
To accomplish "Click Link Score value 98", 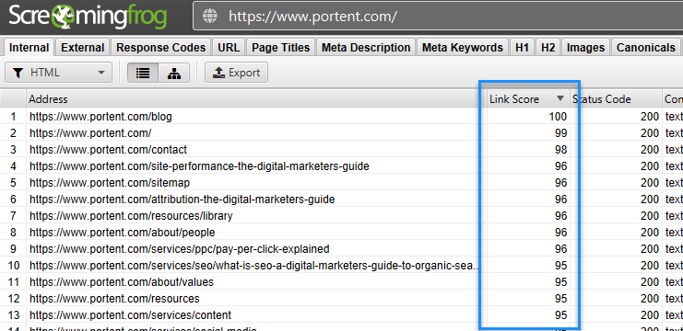I will [561, 150].
